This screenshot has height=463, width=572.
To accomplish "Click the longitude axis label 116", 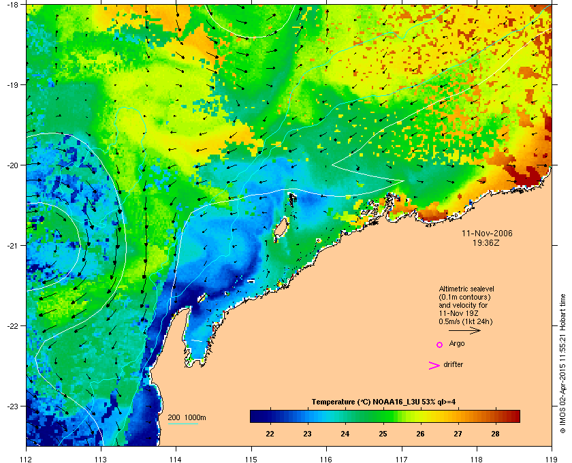I will point(326,460).
